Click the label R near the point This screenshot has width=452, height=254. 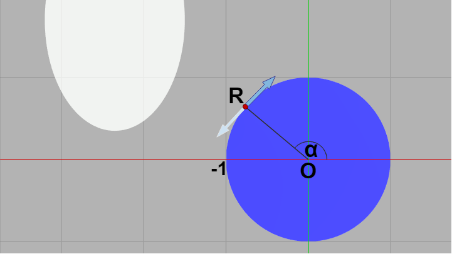tap(236, 96)
